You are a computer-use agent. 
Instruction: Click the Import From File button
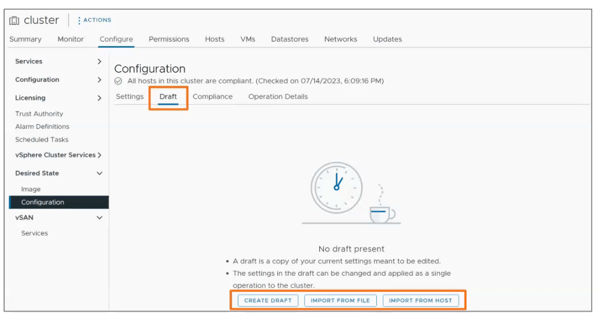[340, 300]
